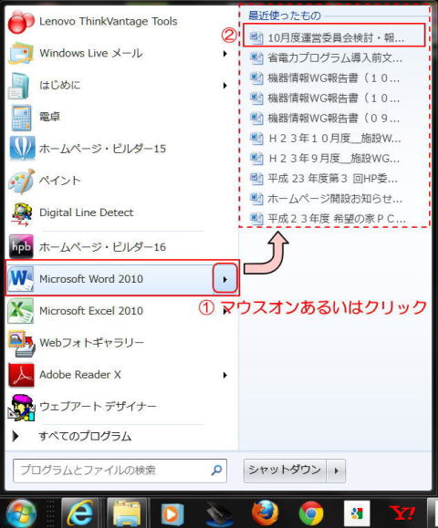The width and height of the screenshot is (438, 528).
Task: Launch the 電卓 calculator icon
Action: (x=21, y=118)
